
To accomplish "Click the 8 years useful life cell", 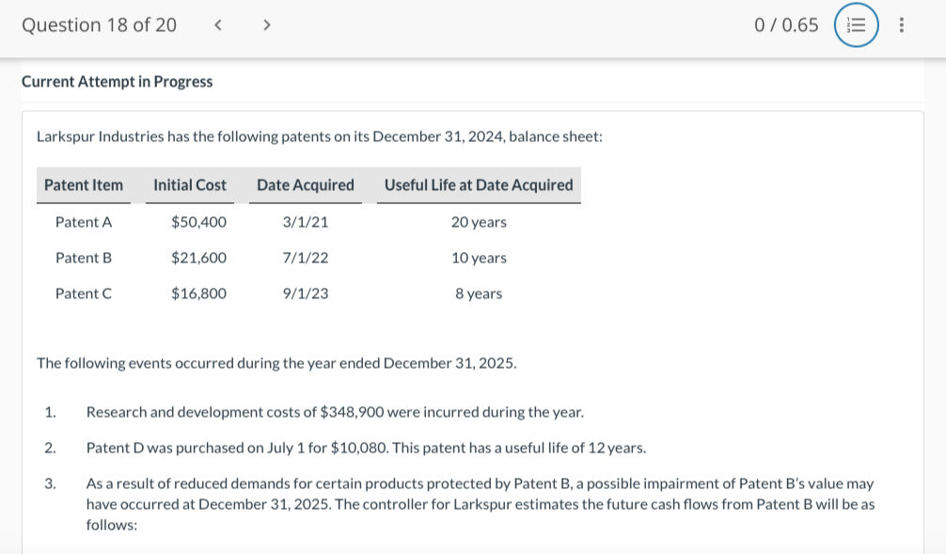I will pos(479,293).
